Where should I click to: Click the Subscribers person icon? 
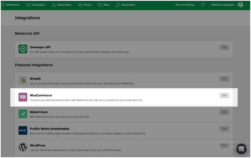tap(54, 5)
